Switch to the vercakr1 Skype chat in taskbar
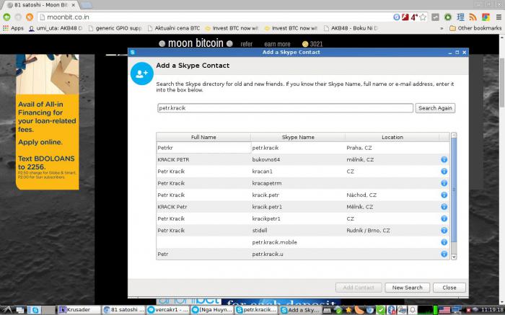Screen dimensions: 505x315 167,310
